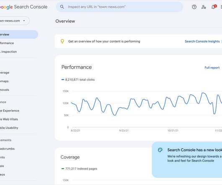Click the Coverage card heading
The image size is (222, 185).
[x=70, y=157]
